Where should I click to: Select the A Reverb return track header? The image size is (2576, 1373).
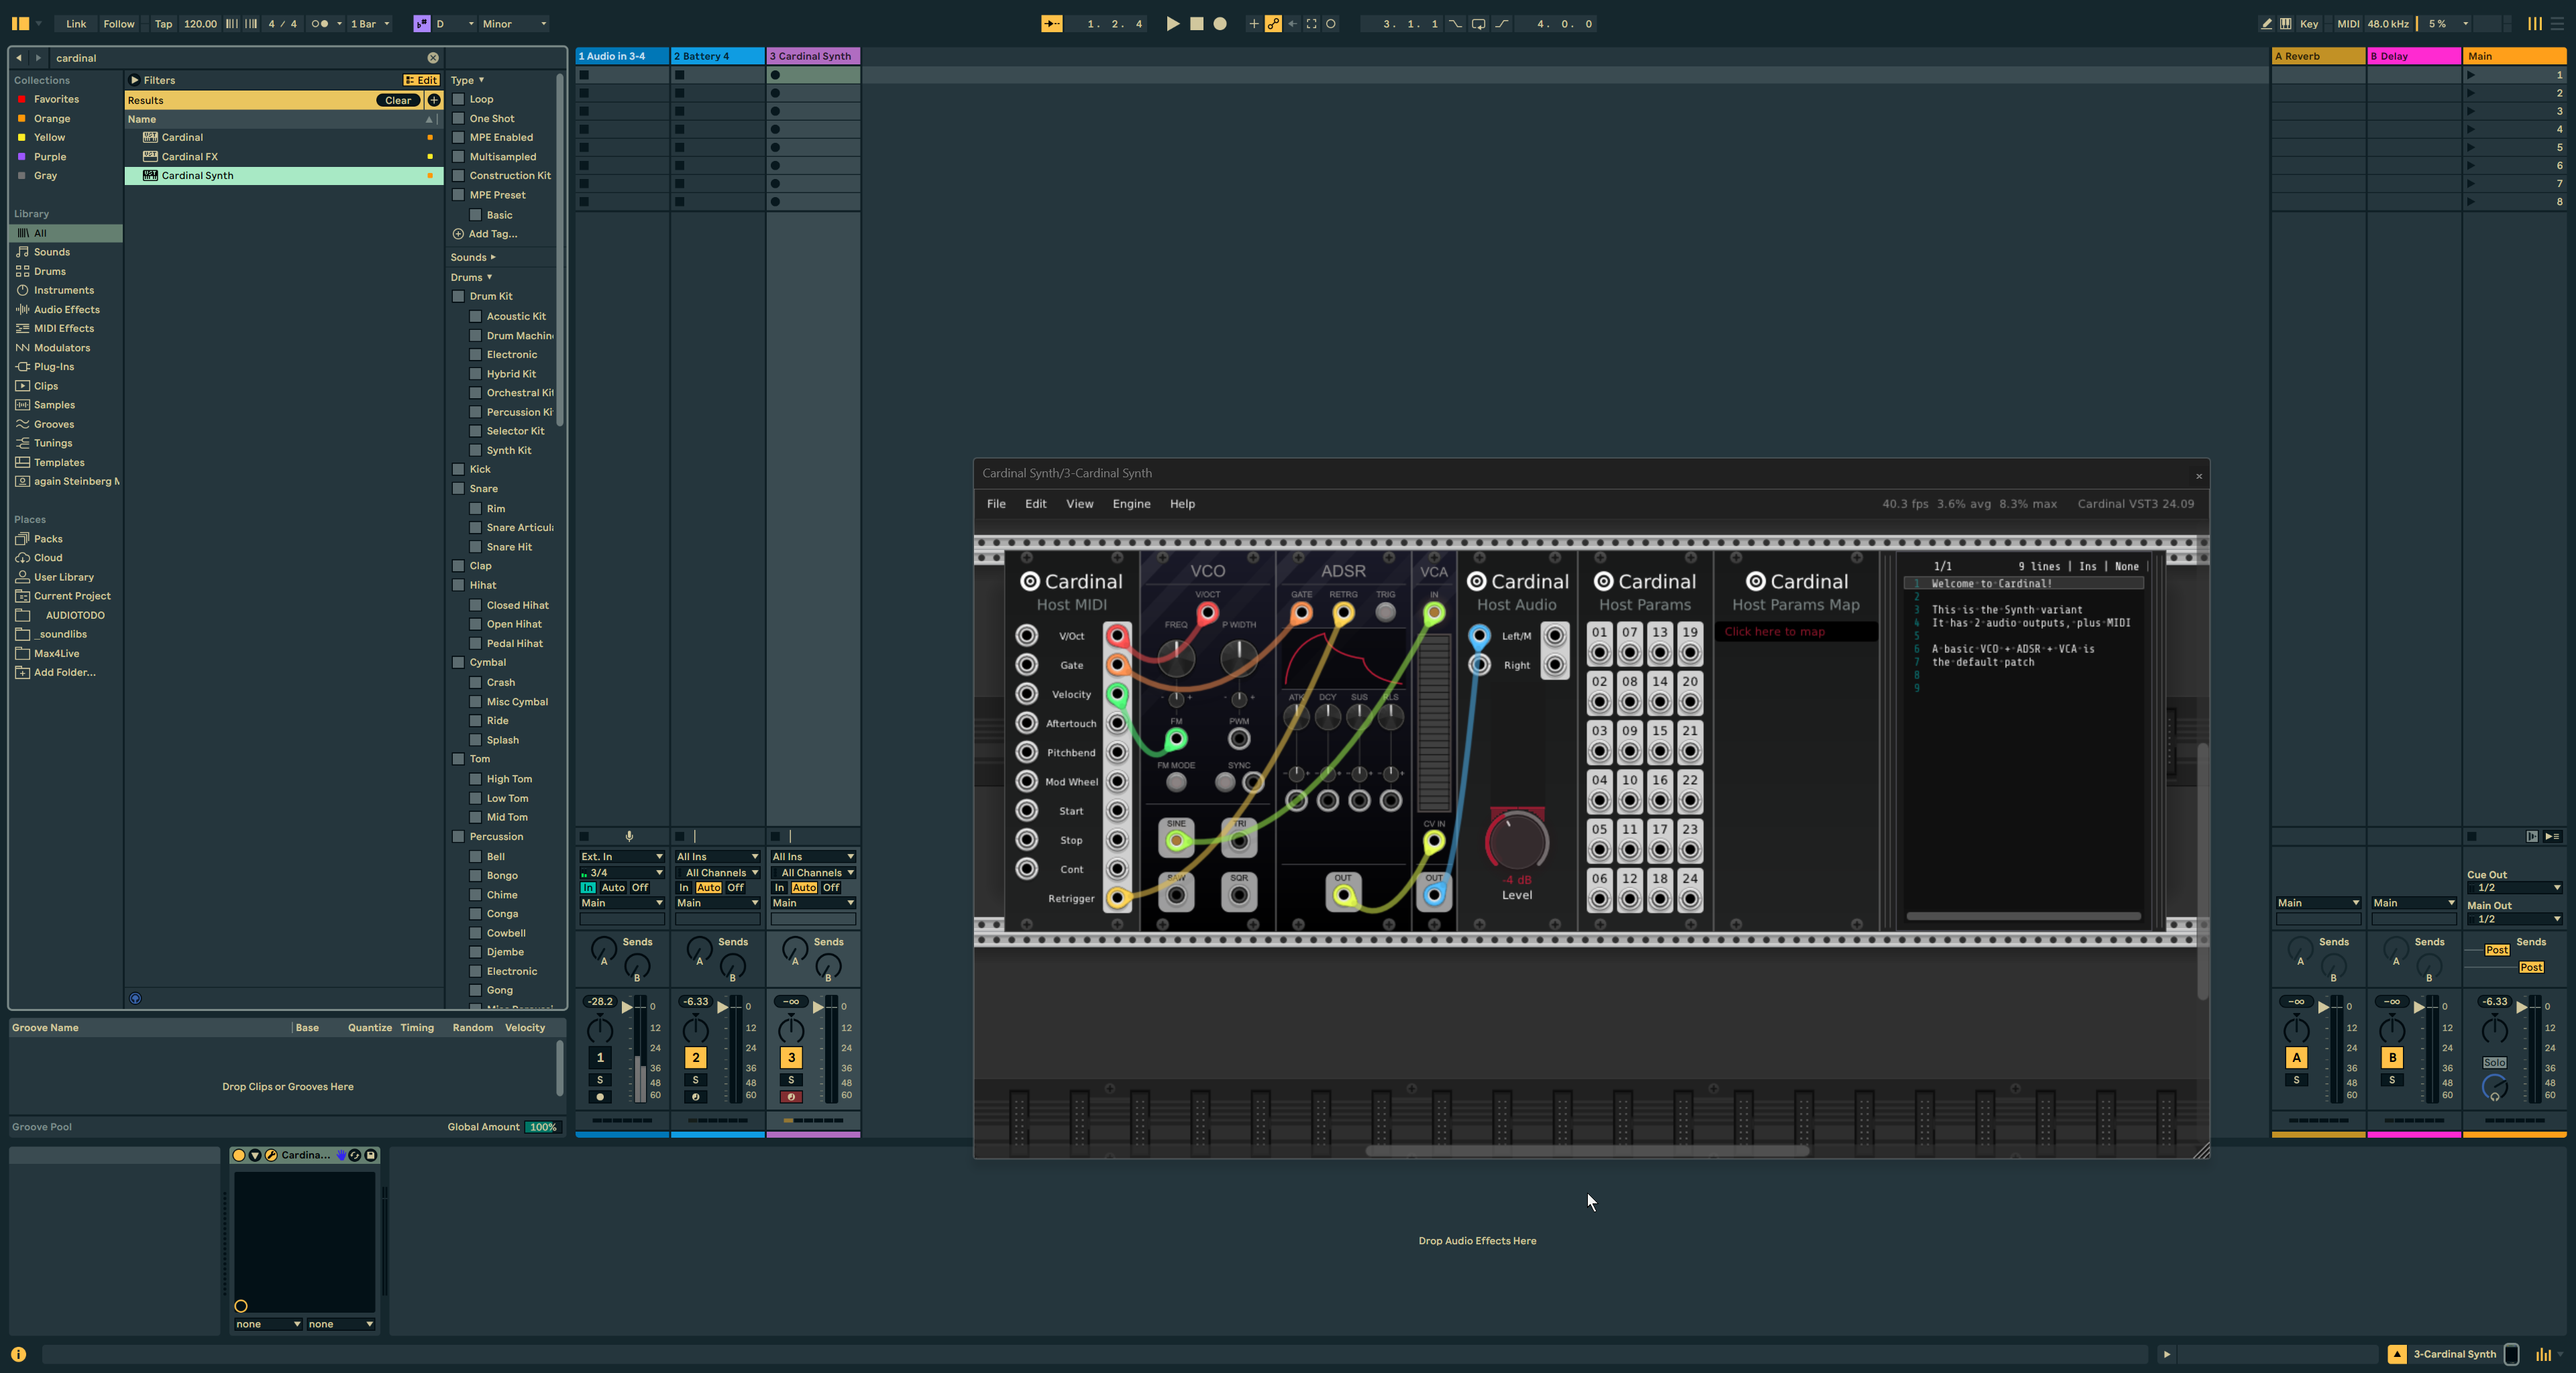click(x=2318, y=56)
